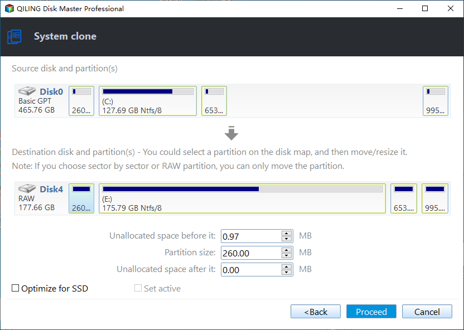Click the Proceed button
Image resolution: width=464 pixels, height=330 pixels.
pyautogui.click(x=371, y=312)
